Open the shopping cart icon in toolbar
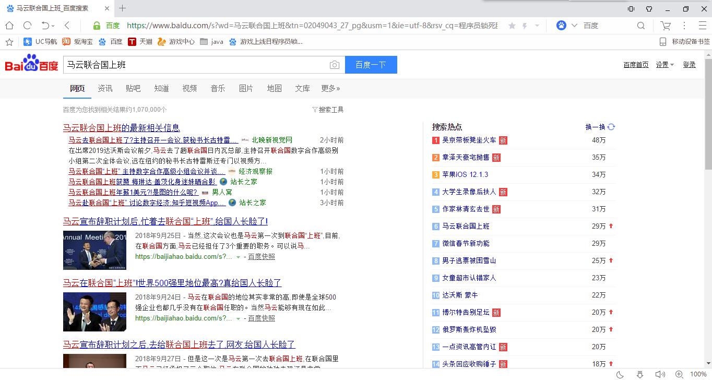Viewport: 712px width, 380px height. click(666, 26)
